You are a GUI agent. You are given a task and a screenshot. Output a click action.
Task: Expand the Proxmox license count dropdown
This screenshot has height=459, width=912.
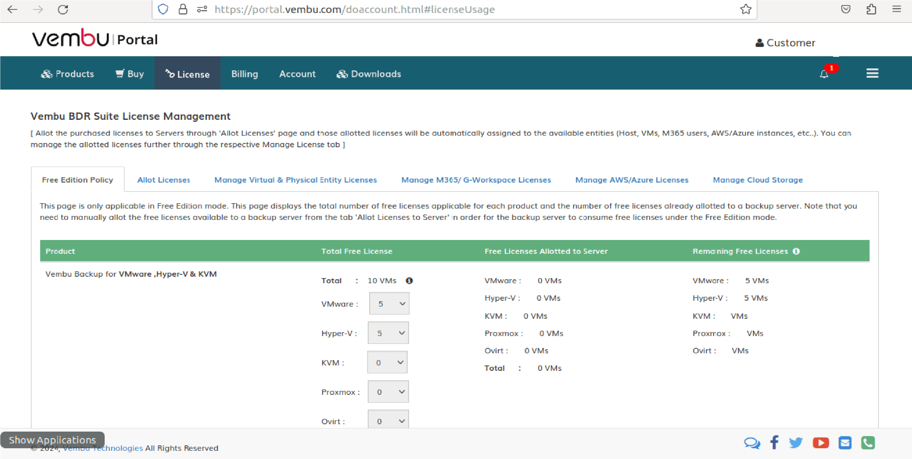coord(388,391)
